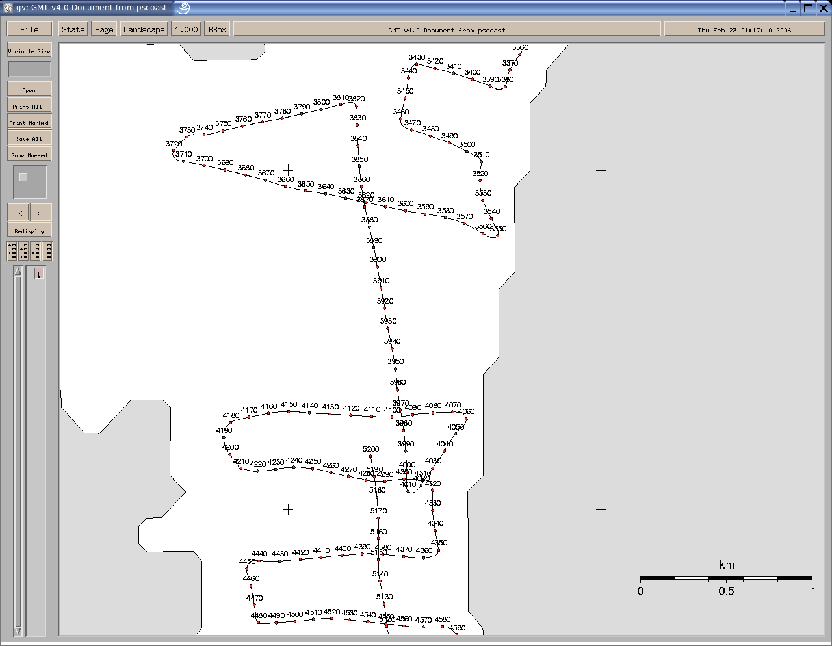The width and height of the screenshot is (832, 646).
Task: Toggle page 1 mark in page list
Action: pos(38,274)
